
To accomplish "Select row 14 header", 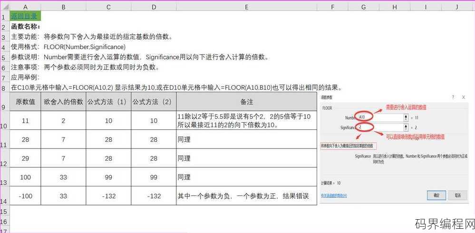I will [x=5, y=196].
